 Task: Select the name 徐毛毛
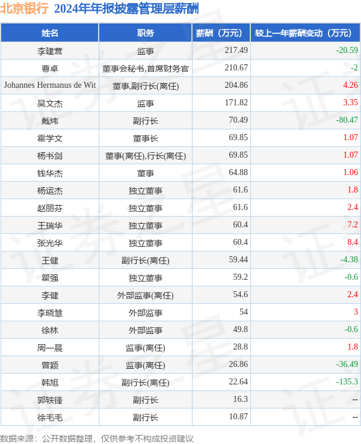[x=50, y=418]
